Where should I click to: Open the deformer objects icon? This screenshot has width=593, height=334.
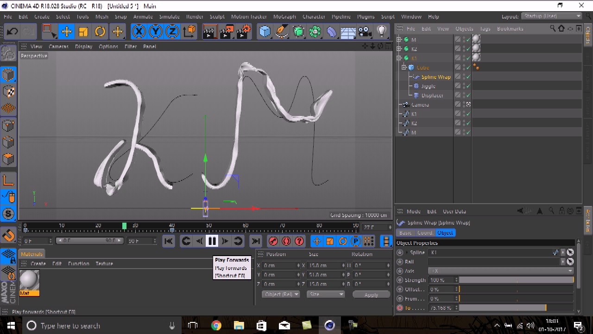(332, 32)
